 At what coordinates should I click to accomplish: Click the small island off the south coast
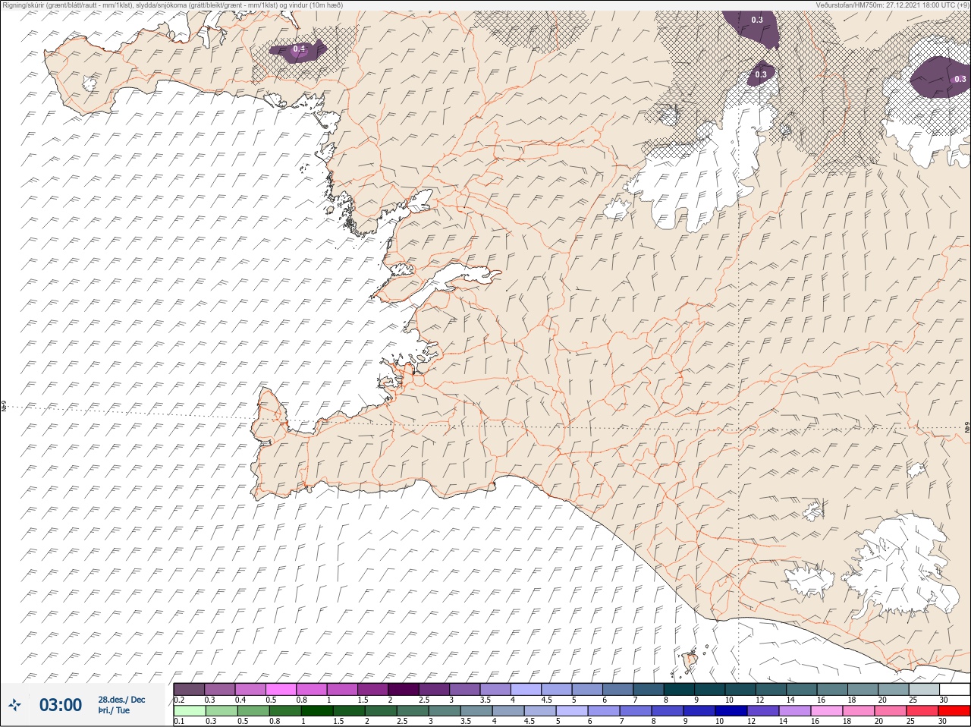[x=690, y=660]
